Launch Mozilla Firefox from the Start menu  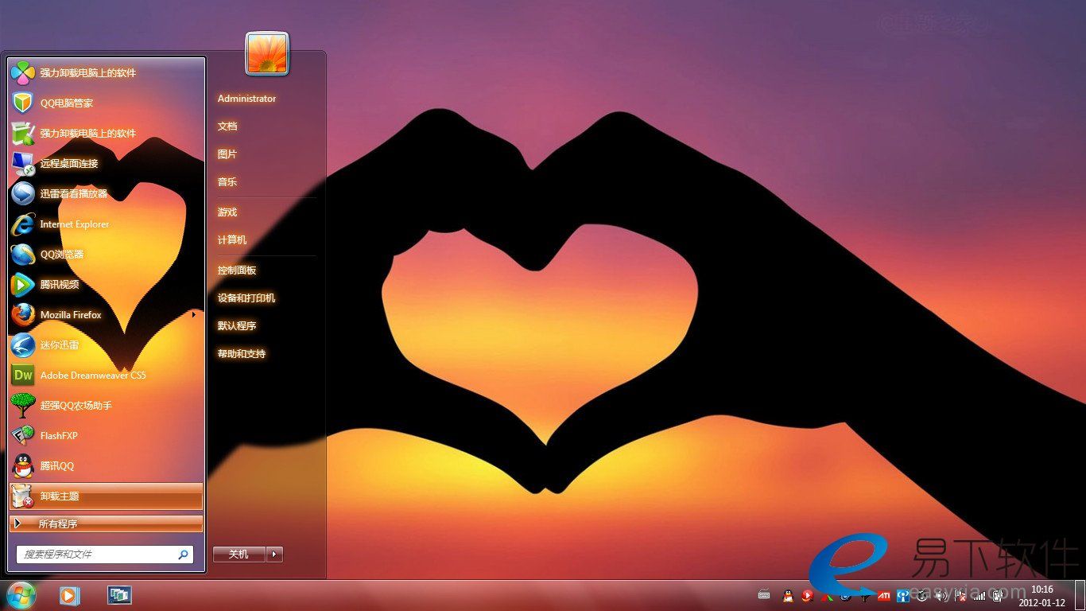(106, 315)
